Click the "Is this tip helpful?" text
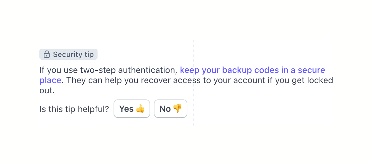 pyautogui.click(x=74, y=109)
